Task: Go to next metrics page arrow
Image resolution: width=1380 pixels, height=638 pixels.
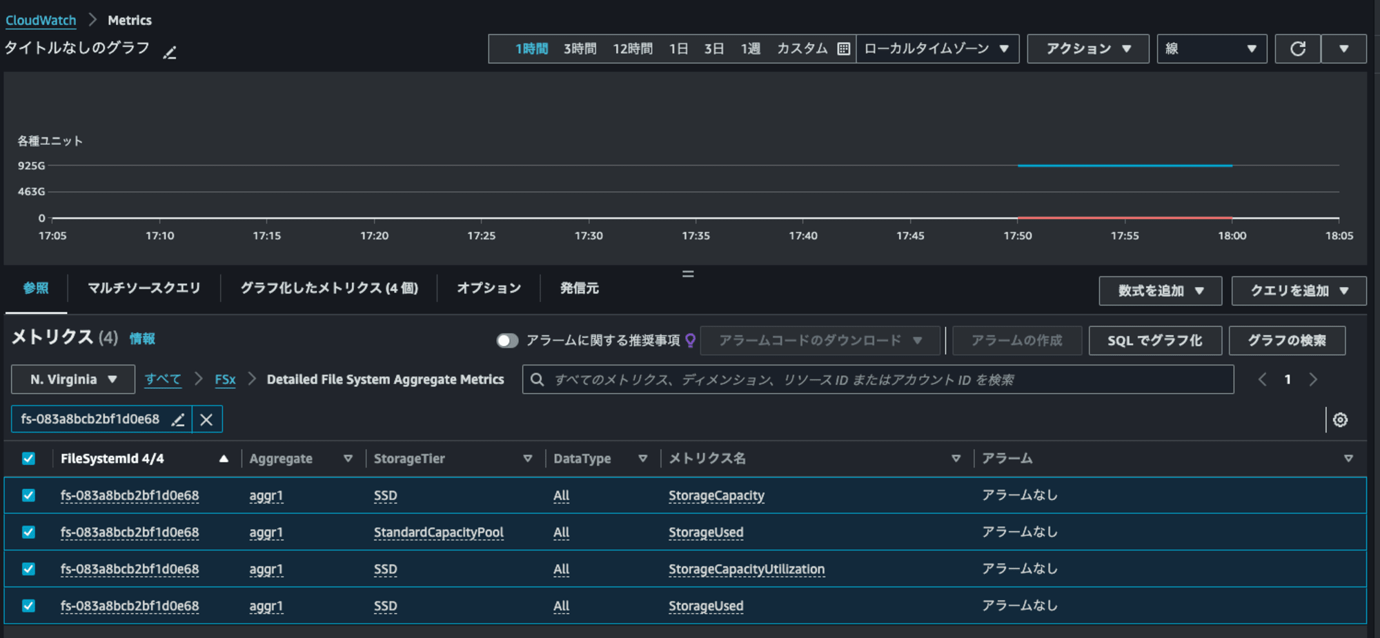Action: 1313,379
